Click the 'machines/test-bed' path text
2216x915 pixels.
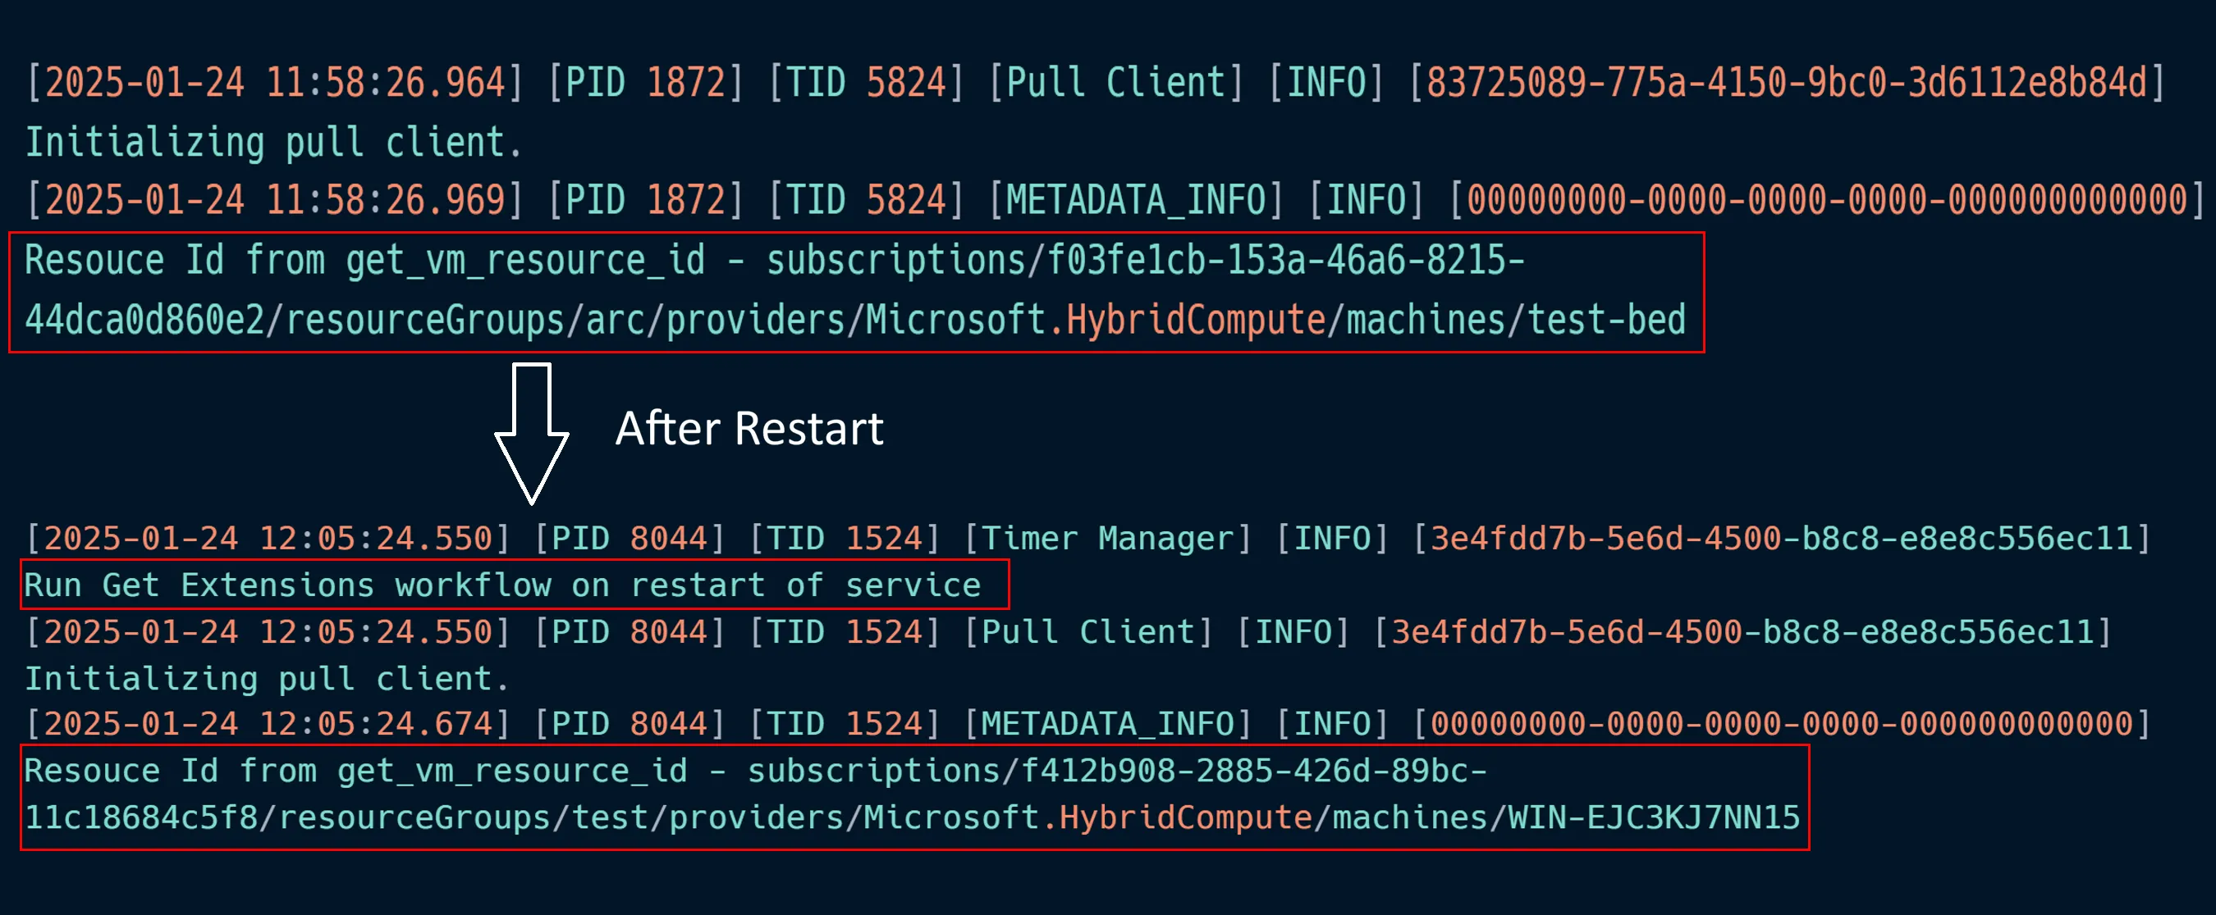[x=1515, y=321]
